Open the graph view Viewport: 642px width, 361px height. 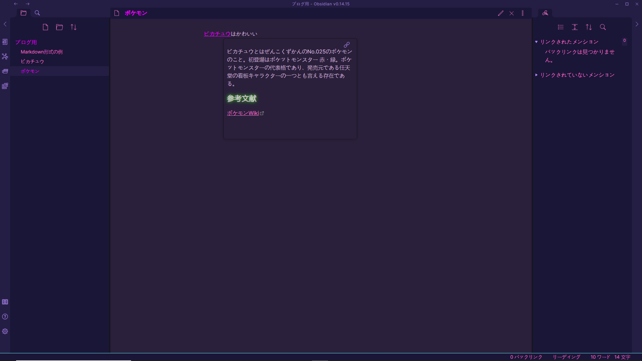click(5, 56)
